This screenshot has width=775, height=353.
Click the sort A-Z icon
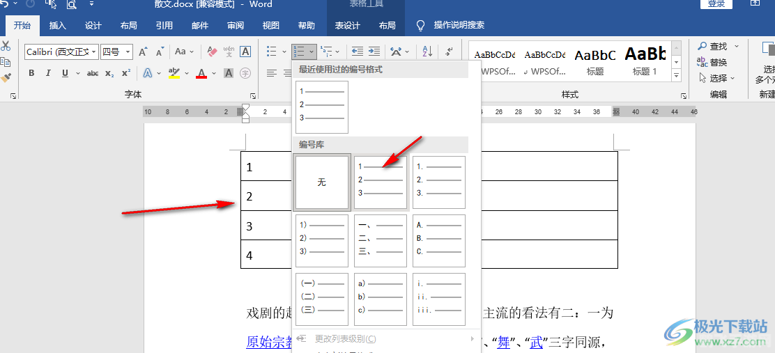pyautogui.click(x=427, y=52)
